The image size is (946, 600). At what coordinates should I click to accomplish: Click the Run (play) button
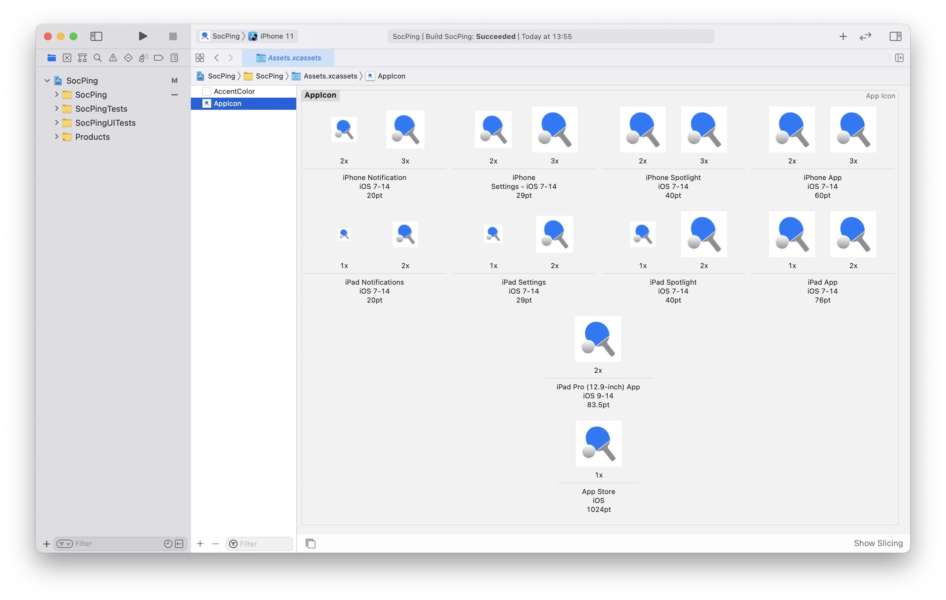click(143, 36)
